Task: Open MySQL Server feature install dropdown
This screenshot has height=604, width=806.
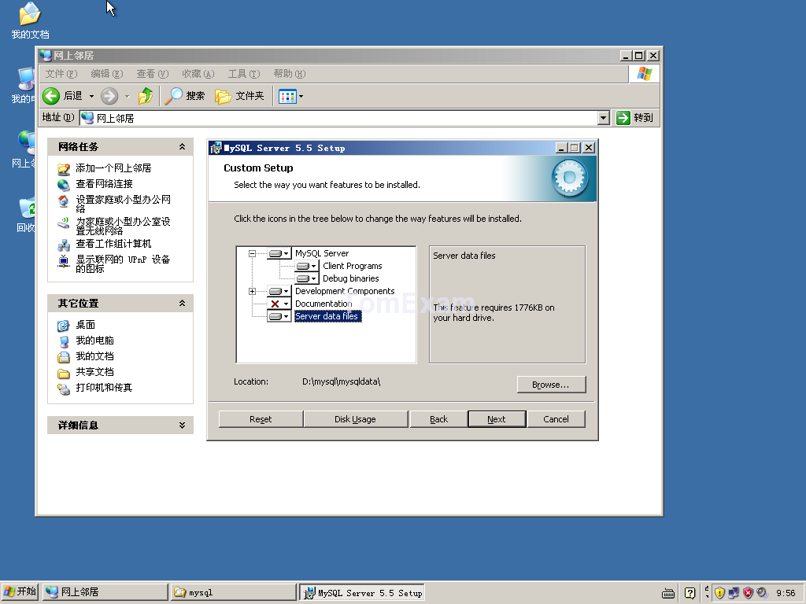Action: (x=279, y=253)
